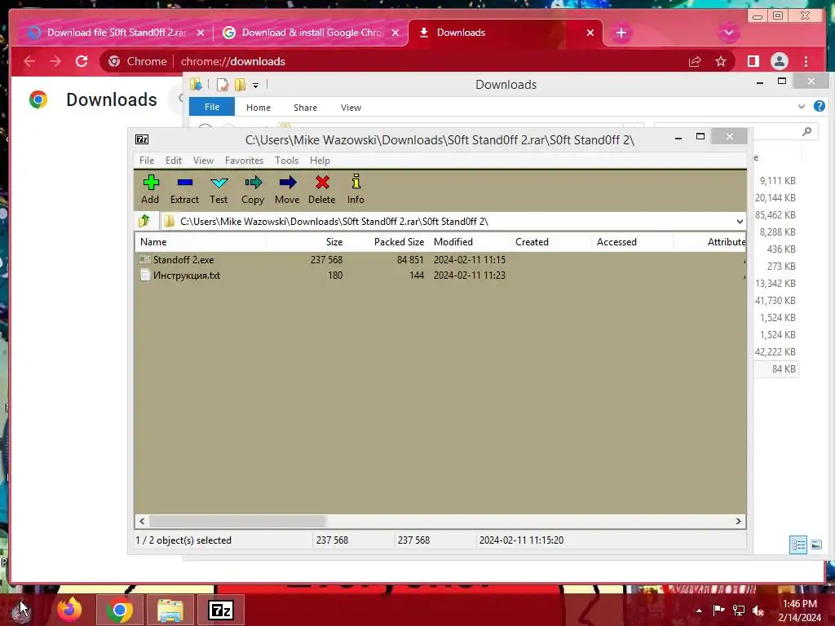Toggle Chrome side panel icon

753,61
